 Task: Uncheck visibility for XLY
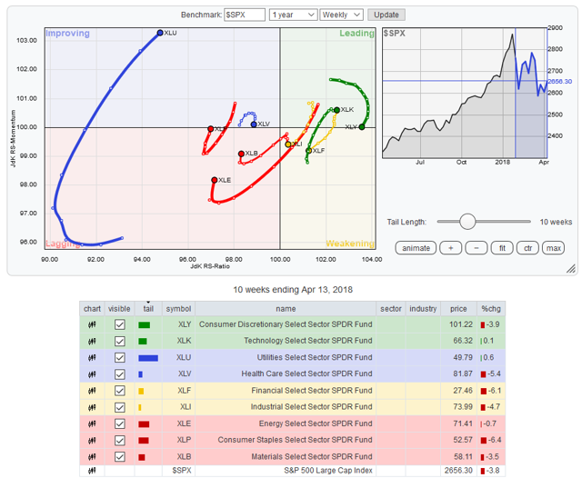pos(119,324)
